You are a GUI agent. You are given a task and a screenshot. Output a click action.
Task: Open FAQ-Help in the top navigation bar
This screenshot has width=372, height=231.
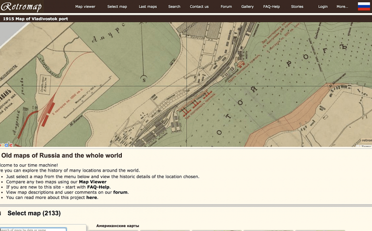coord(272,6)
